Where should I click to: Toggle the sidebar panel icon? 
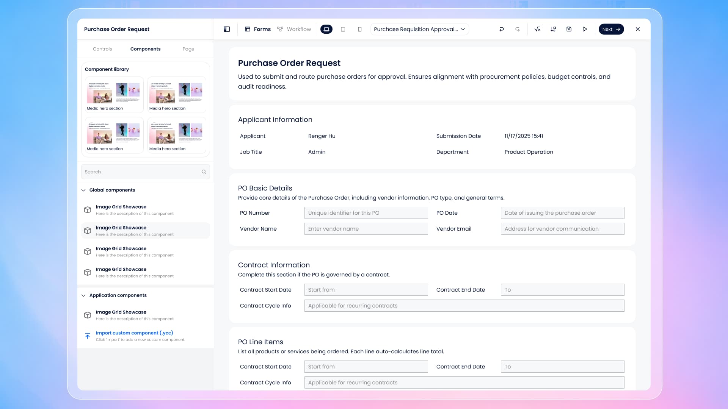tap(227, 29)
